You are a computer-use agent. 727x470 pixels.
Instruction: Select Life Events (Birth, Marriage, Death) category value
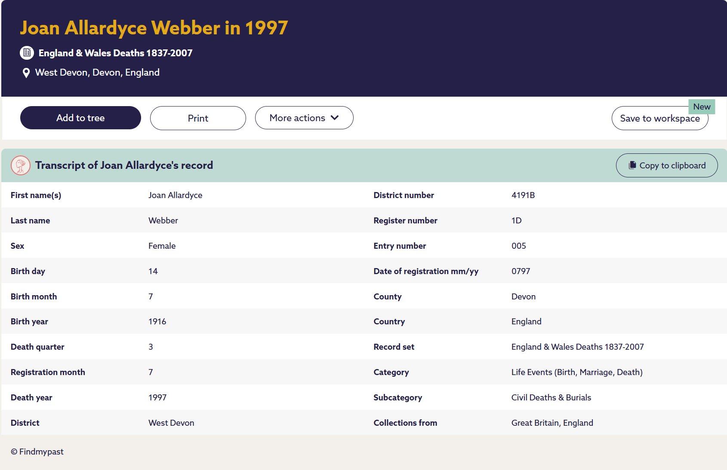(x=577, y=372)
